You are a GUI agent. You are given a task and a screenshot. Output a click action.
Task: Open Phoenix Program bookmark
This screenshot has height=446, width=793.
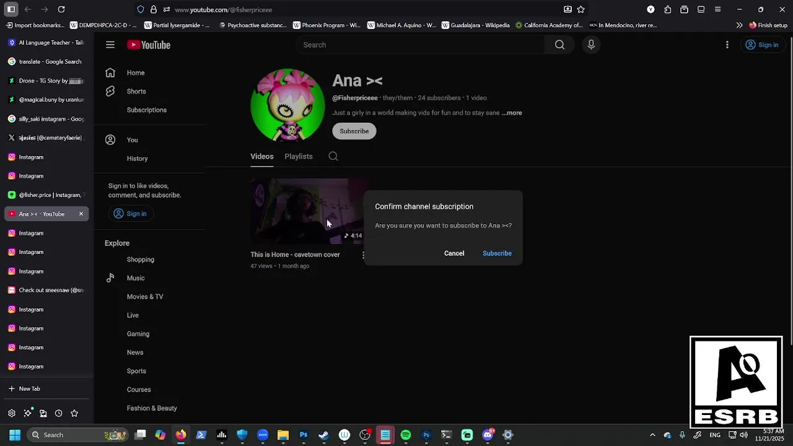point(326,25)
